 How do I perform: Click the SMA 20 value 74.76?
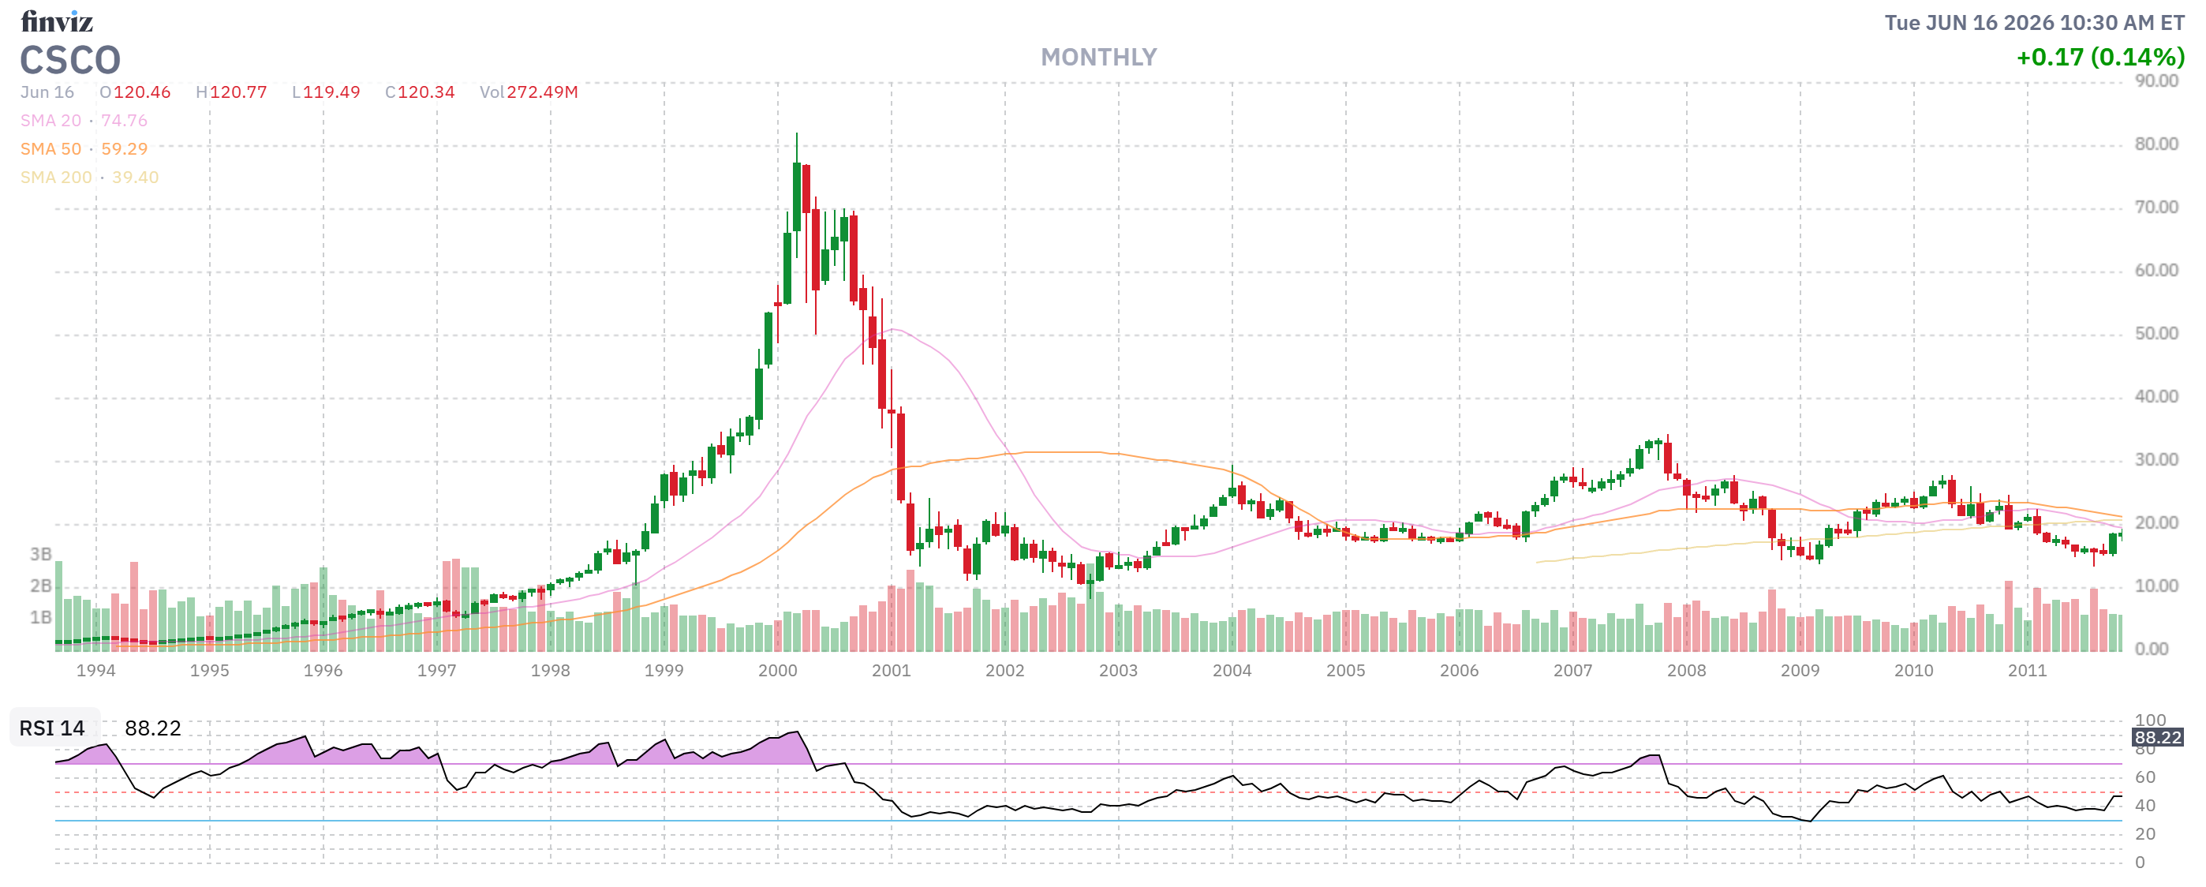[x=124, y=121]
